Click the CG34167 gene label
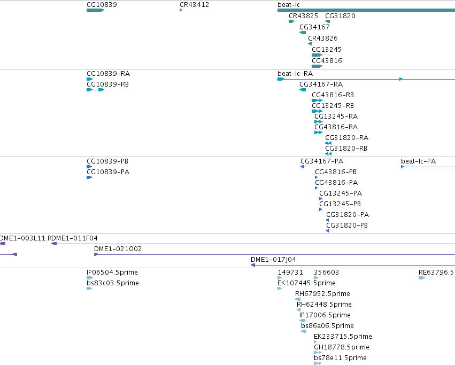 click(314, 27)
